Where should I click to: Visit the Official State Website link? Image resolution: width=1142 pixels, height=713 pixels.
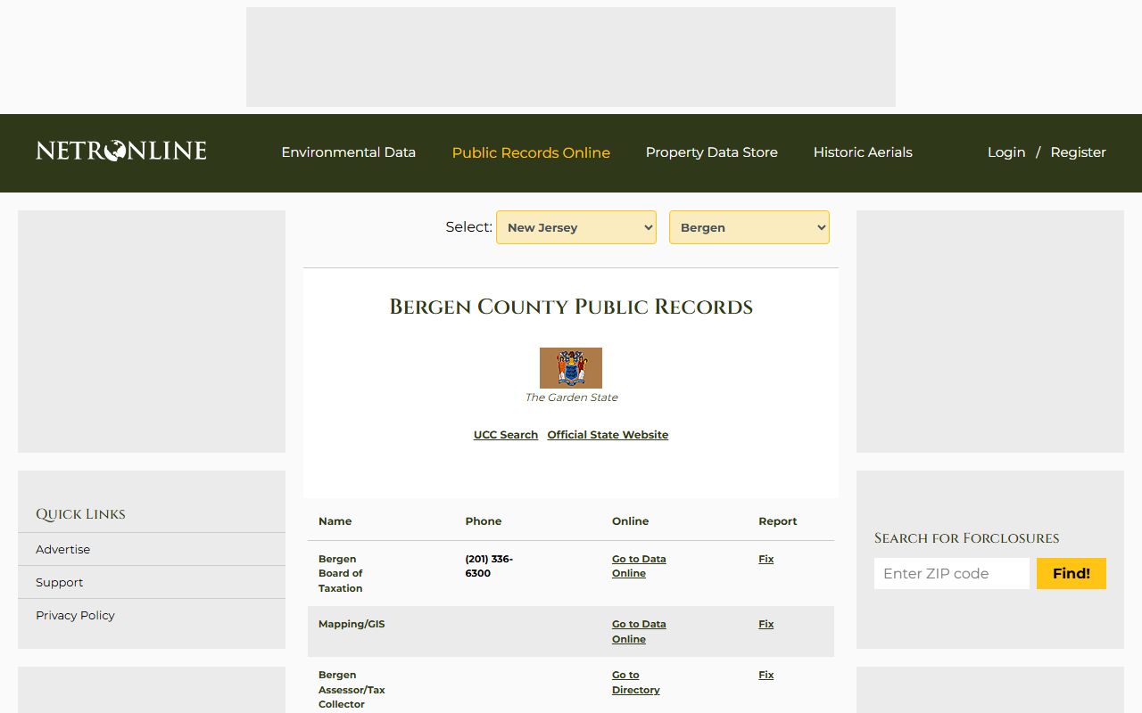[x=608, y=435]
